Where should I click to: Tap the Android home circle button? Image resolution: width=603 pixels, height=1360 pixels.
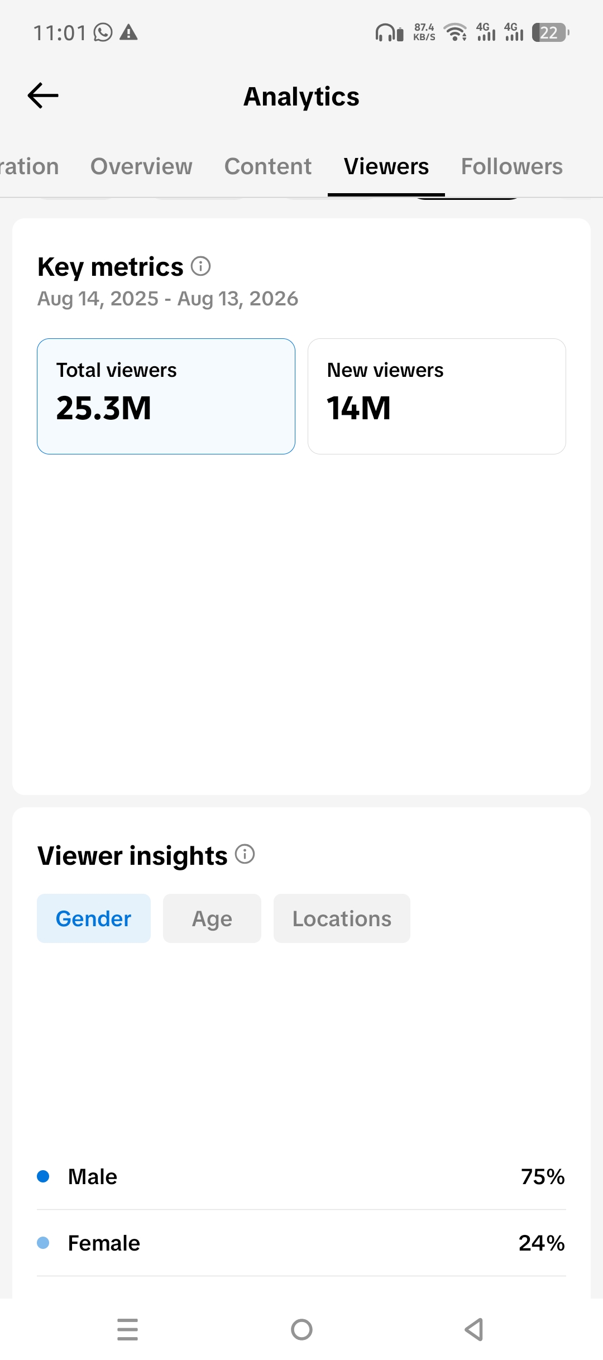point(301,1329)
